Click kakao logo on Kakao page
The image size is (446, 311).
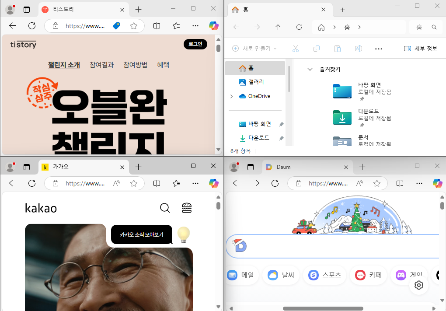pos(41,208)
